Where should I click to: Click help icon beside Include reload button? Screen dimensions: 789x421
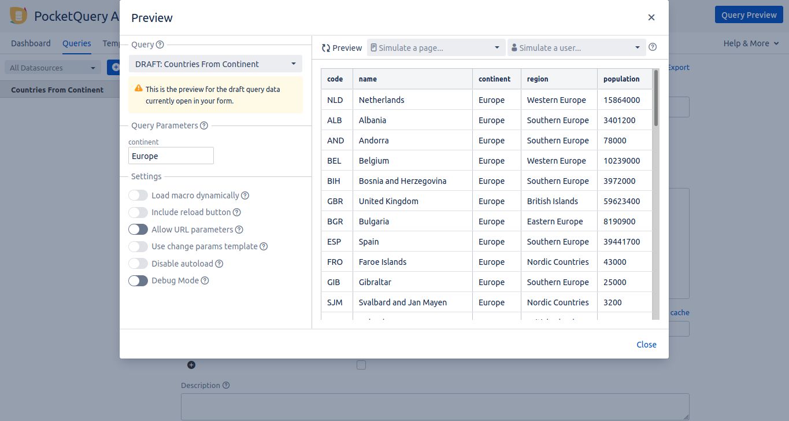click(x=236, y=212)
